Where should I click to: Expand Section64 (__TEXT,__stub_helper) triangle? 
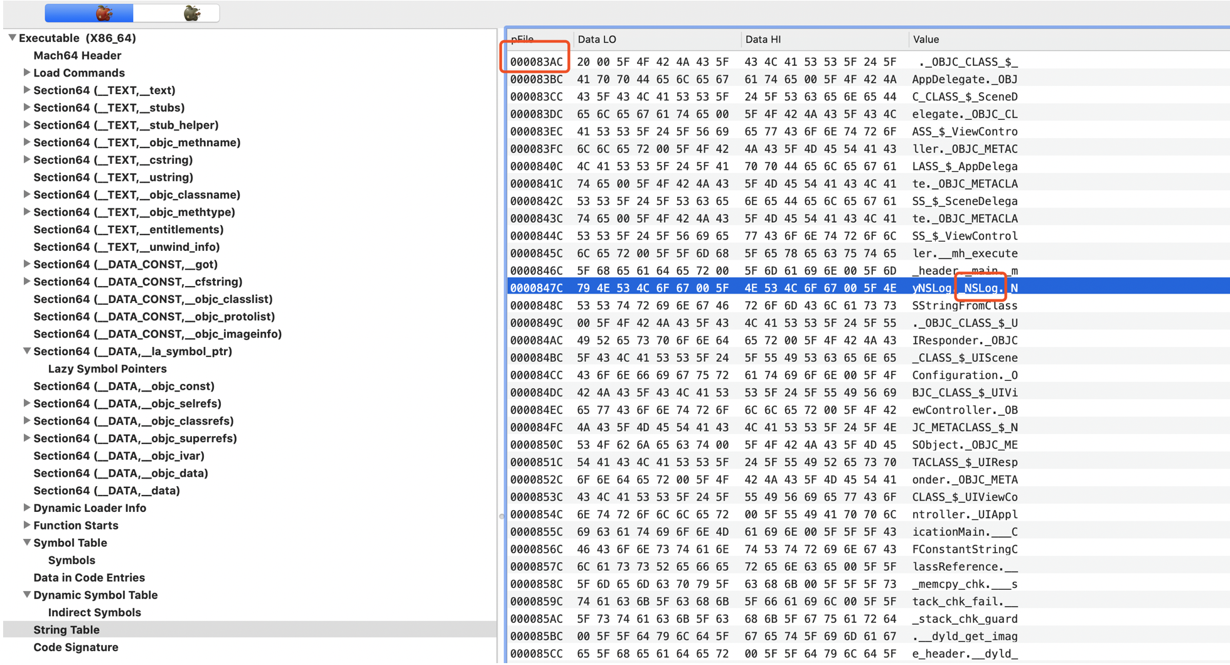(x=26, y=125)
